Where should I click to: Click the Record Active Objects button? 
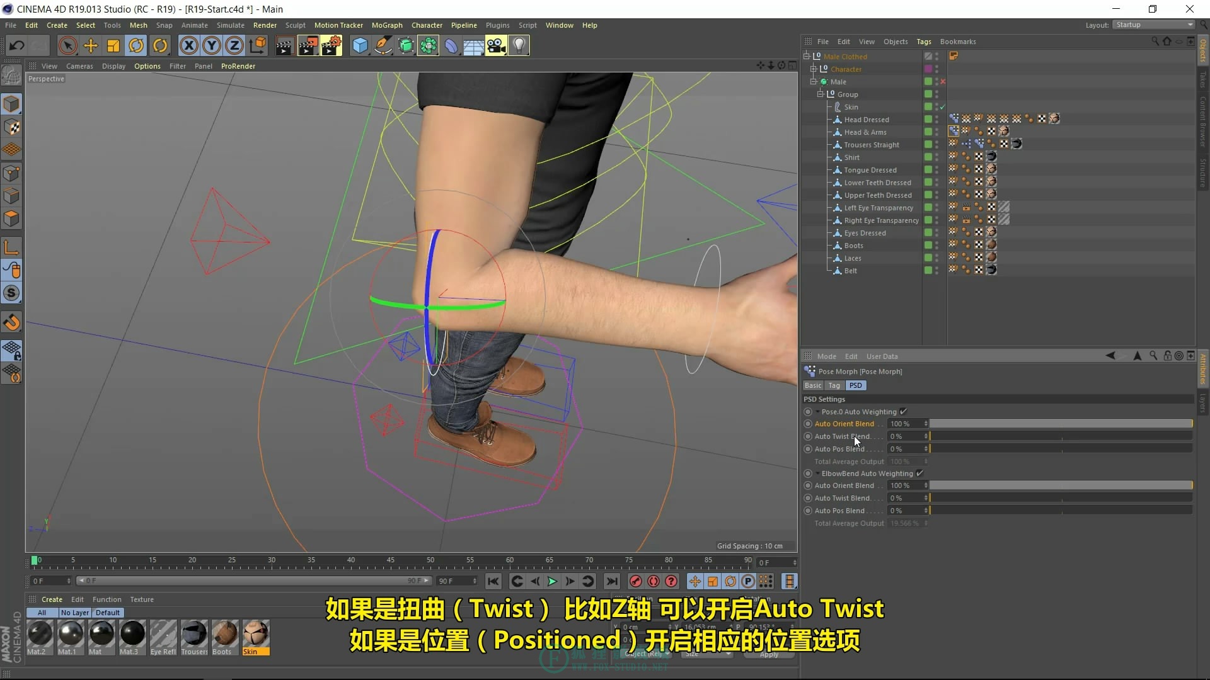pos(636,581)
